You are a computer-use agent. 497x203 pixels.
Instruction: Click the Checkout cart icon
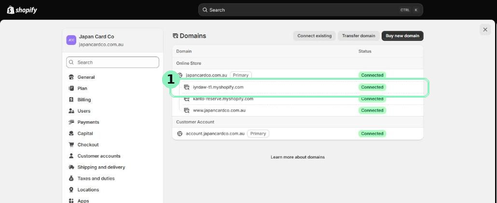[x=71, y=145]
